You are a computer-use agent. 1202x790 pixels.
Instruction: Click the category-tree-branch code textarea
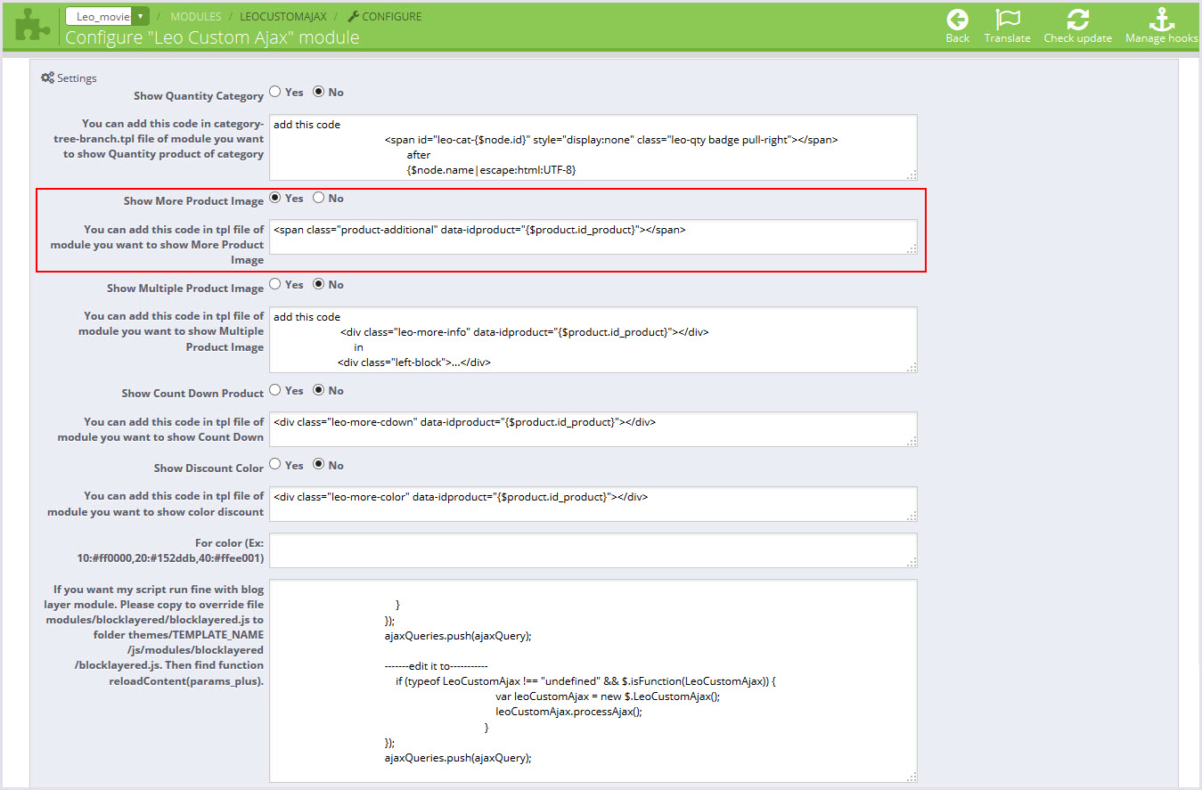[x=593, y=147]
